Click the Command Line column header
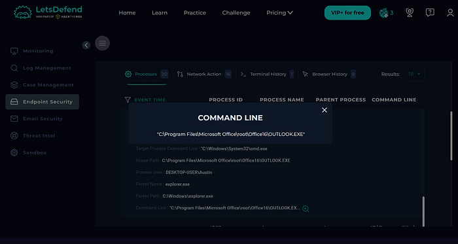458x244 pixels. 394,100
